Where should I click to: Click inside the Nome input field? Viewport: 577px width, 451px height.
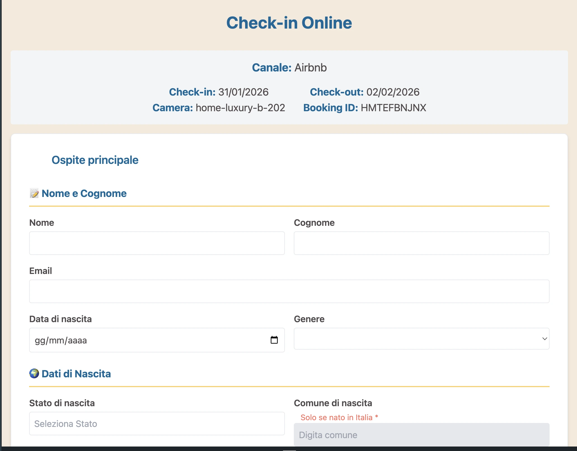[157, 243]
